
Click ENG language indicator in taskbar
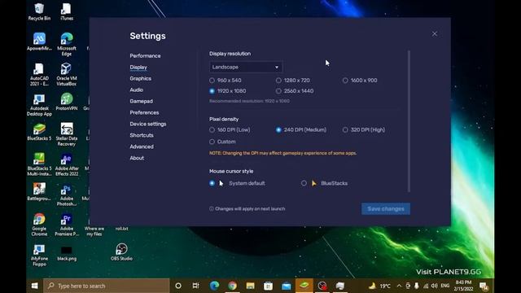(445, 286)
